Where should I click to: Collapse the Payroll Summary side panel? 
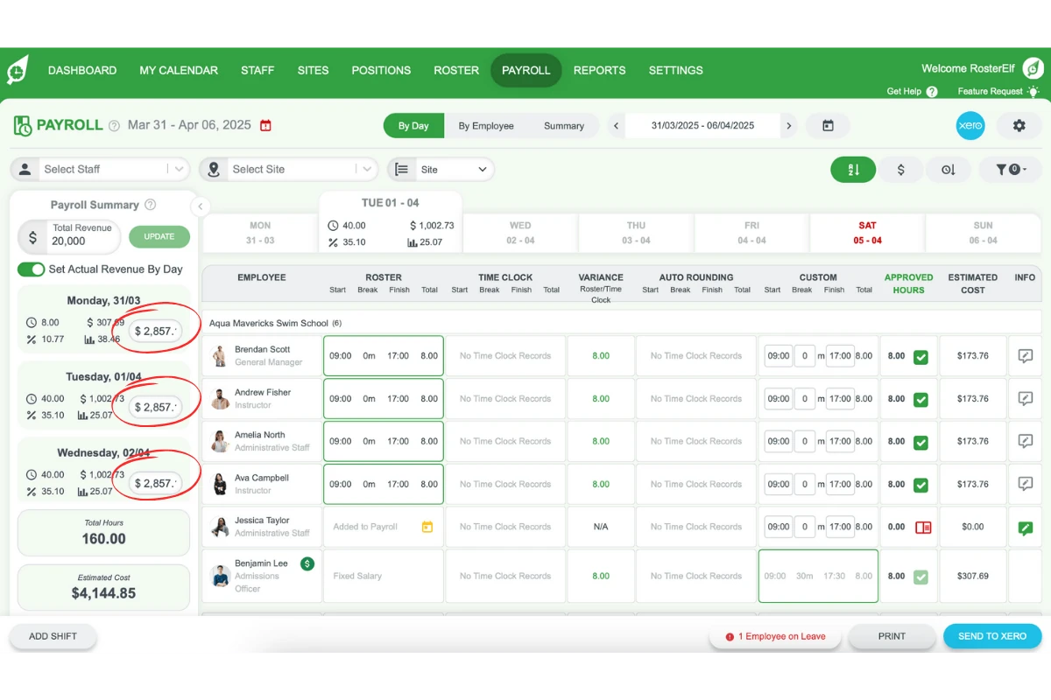click(x=200, y=206)
